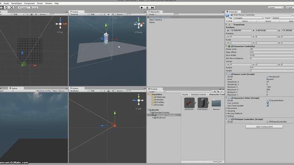The height and width of the screenshot is (165, 294).
Task: Click the Step frame button
Action: (153, 7)
